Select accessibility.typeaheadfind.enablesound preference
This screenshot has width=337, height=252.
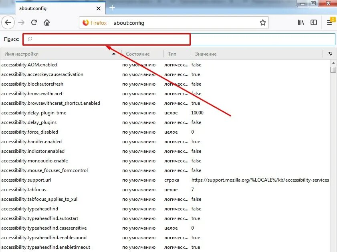click(165, 238)
